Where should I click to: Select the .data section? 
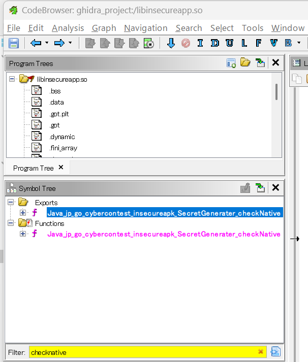coord(56,102)
